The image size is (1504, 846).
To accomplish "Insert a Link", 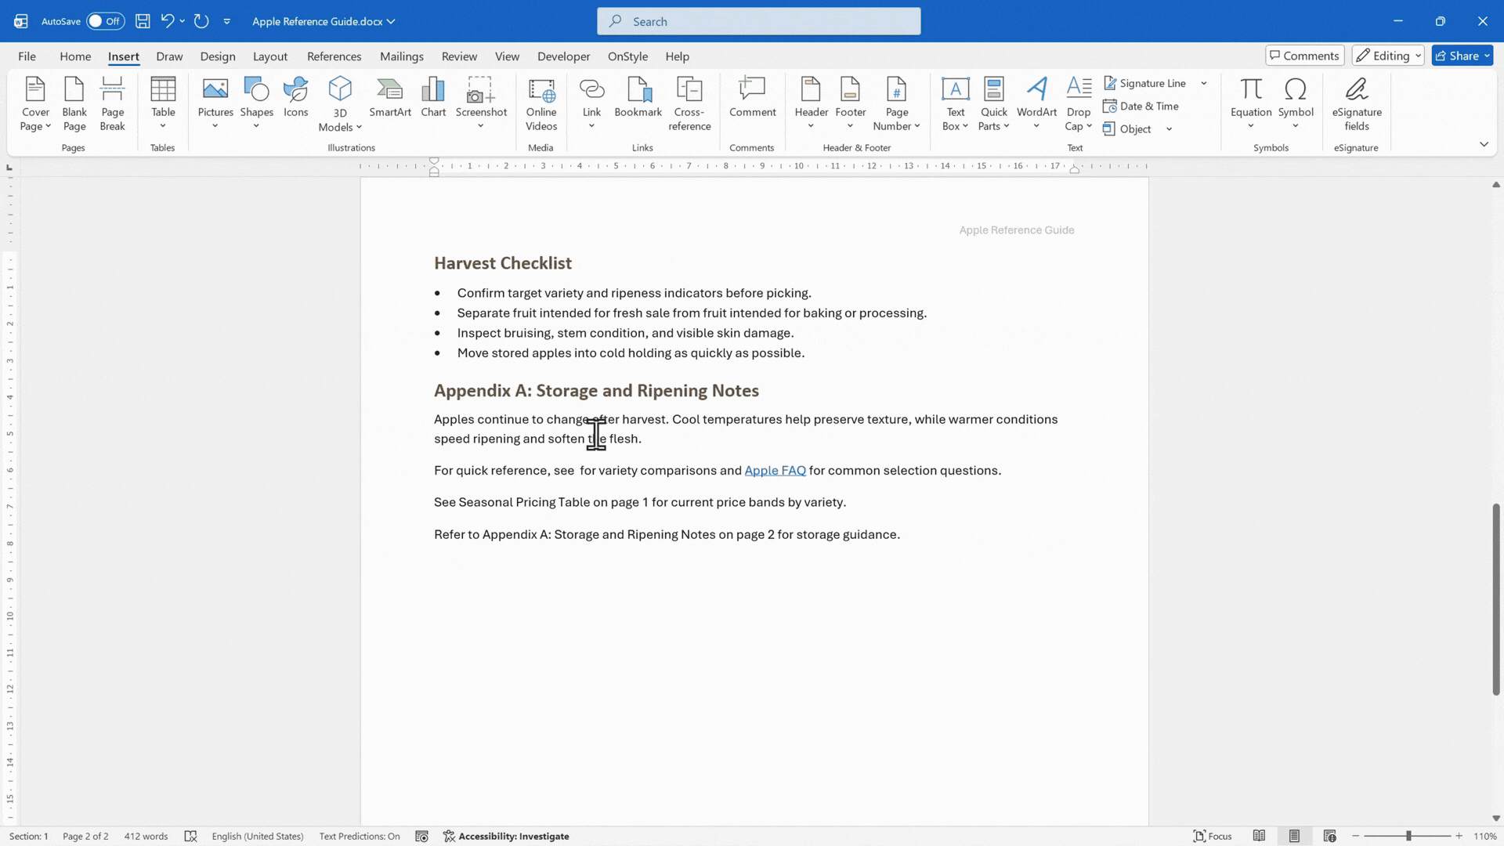I will 591,103.
